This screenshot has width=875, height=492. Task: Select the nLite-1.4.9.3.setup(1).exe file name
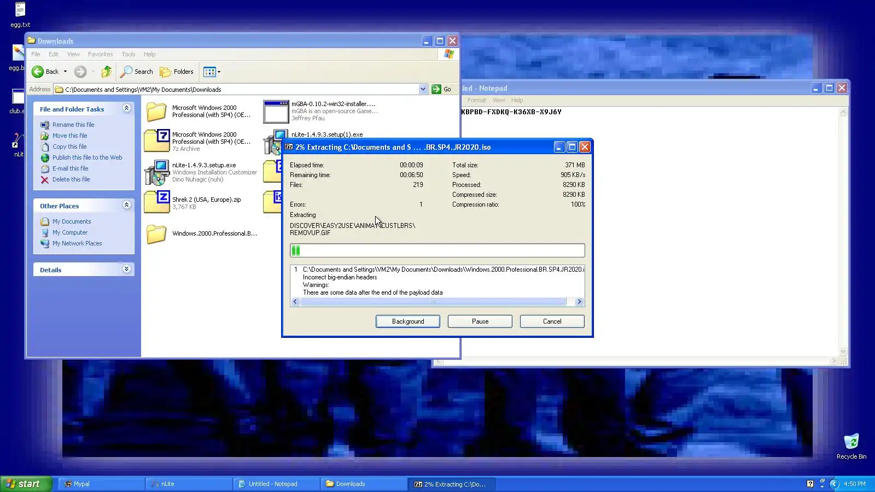click(327, 134)
